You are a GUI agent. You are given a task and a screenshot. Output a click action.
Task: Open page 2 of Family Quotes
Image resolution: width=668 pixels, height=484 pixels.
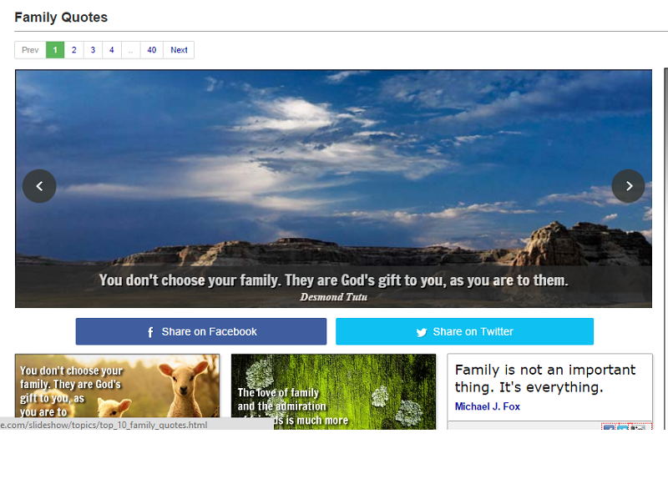coord(73,50)
